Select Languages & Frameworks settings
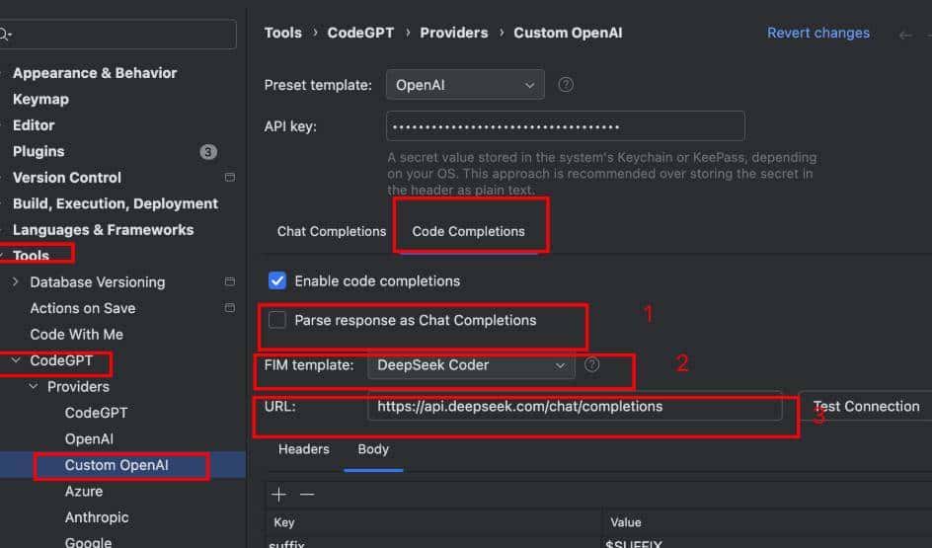The height and width of the screenshot is (548, 932). [103, 230]
